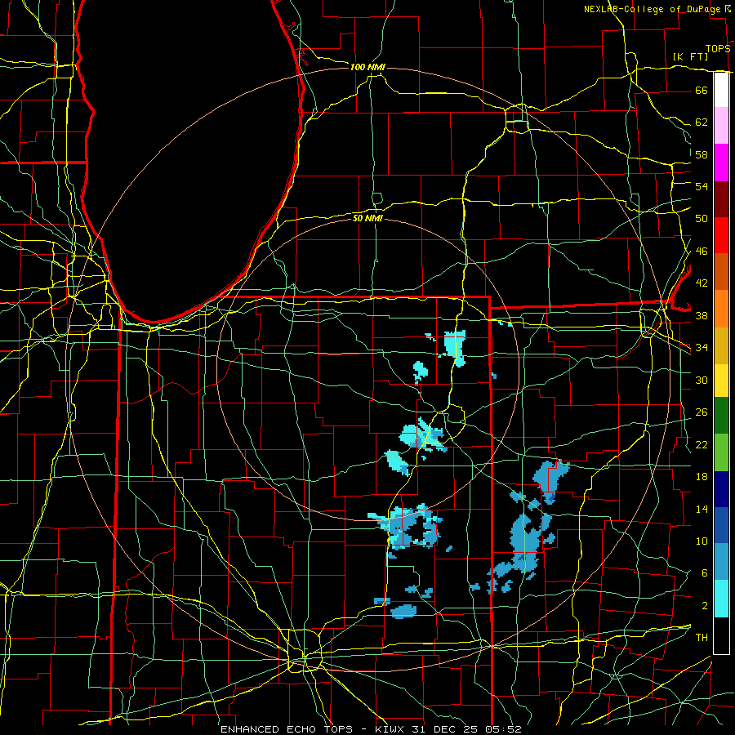Click the yellow legend swatch between 30 and 34

click(721, 381)
